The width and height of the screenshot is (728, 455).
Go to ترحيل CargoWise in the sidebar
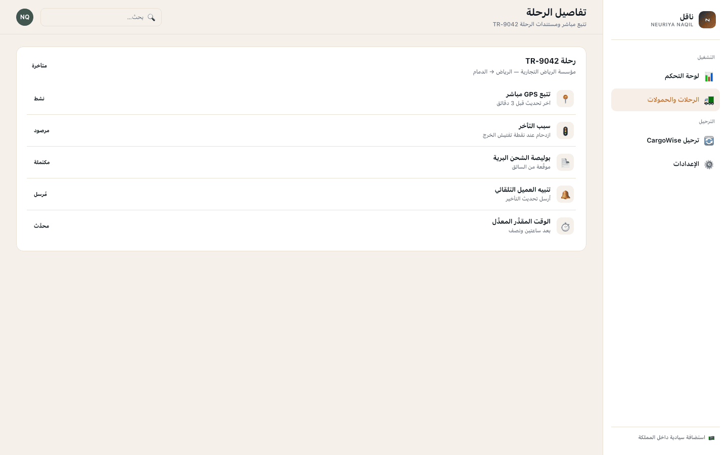(665, 141)
